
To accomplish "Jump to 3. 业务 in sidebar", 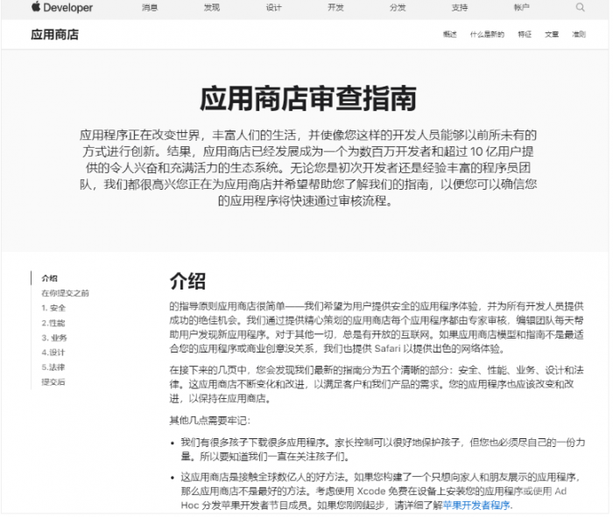I will tap(54, 338).
